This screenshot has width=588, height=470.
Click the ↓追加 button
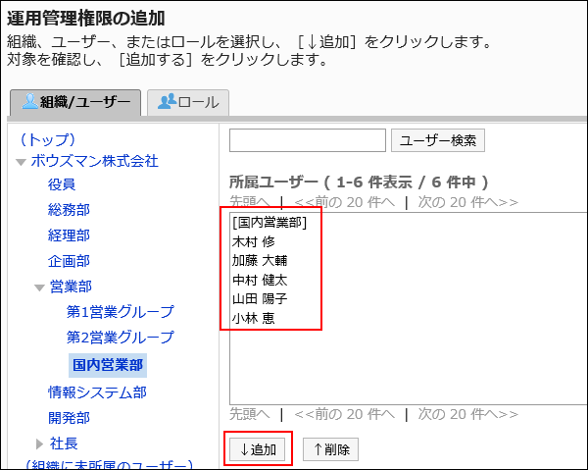tap(258, 449)
